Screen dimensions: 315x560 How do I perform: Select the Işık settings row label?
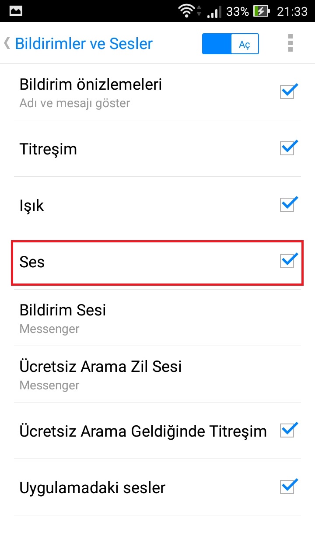point(32,206)
